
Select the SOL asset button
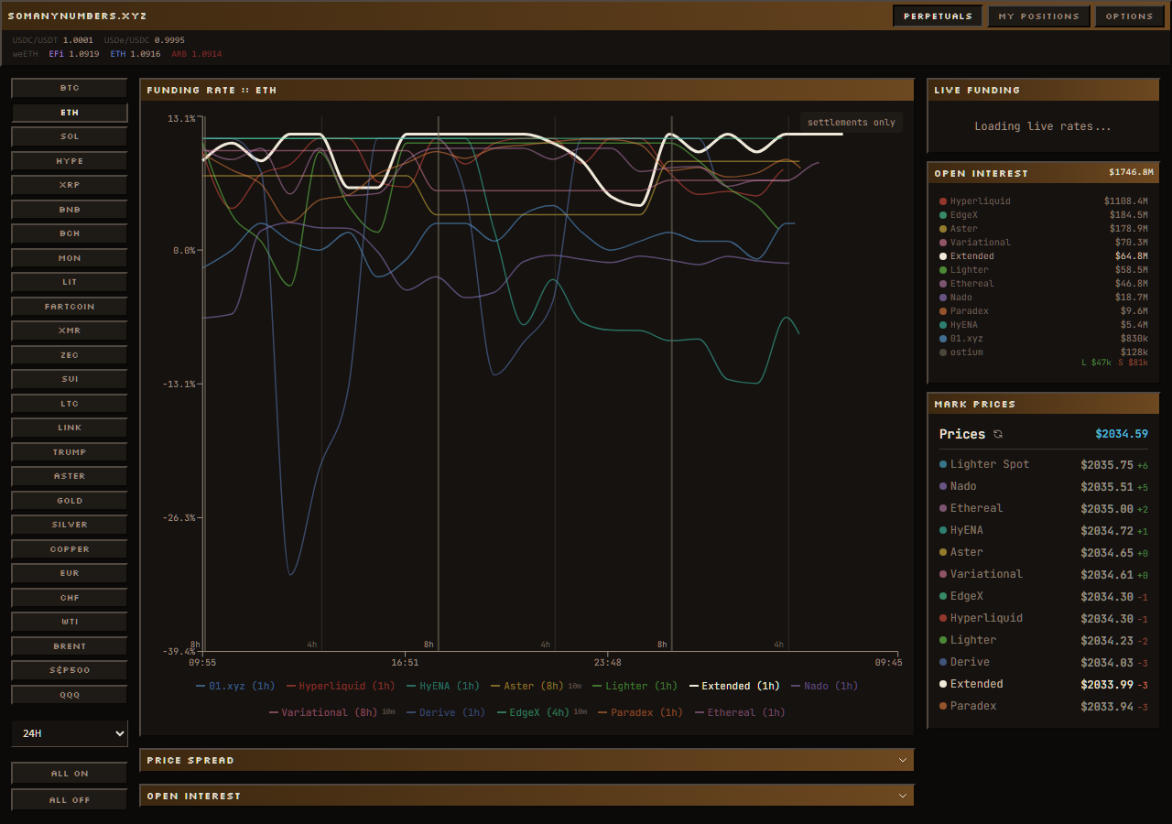70,136
